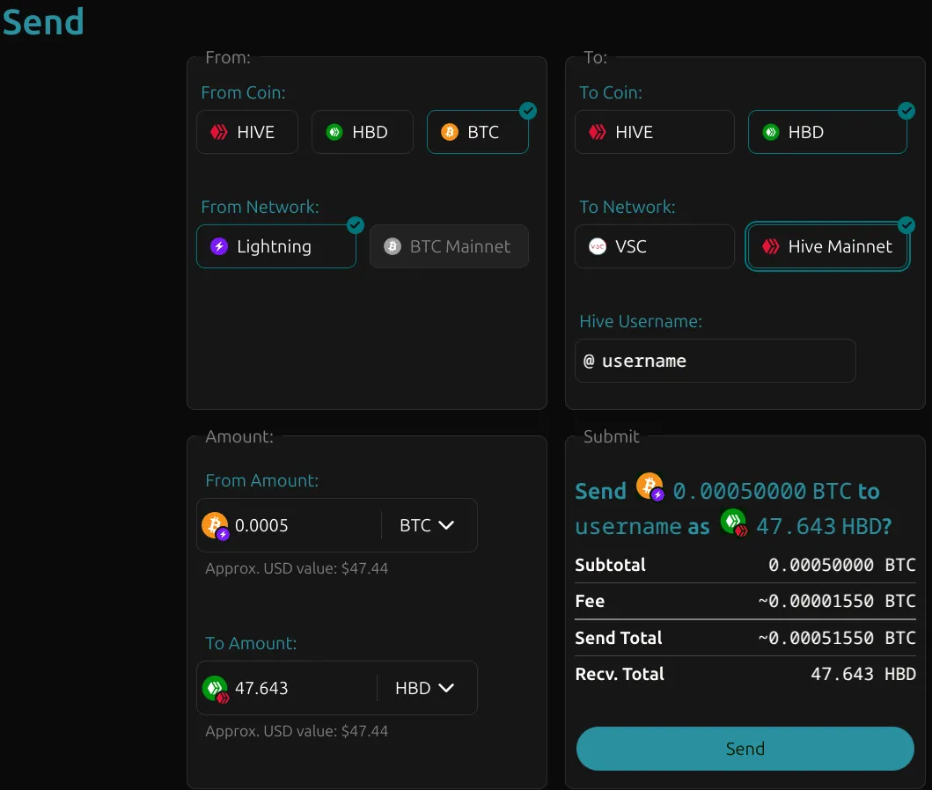Image resolution: width=932 pixels, height=790 pixels.
Task: Click the HBD icon in To Amount field
Action: 216,689
